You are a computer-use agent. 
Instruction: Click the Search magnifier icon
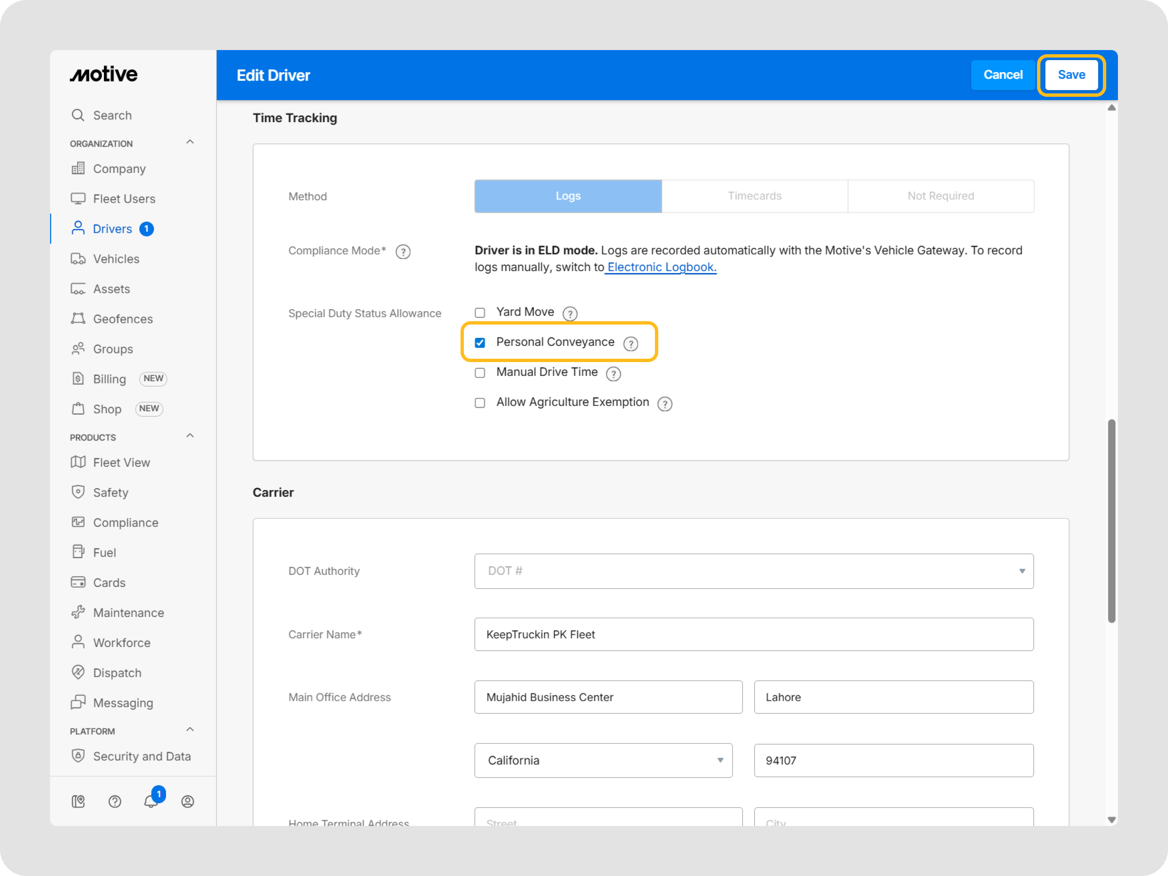click(78, 115)
